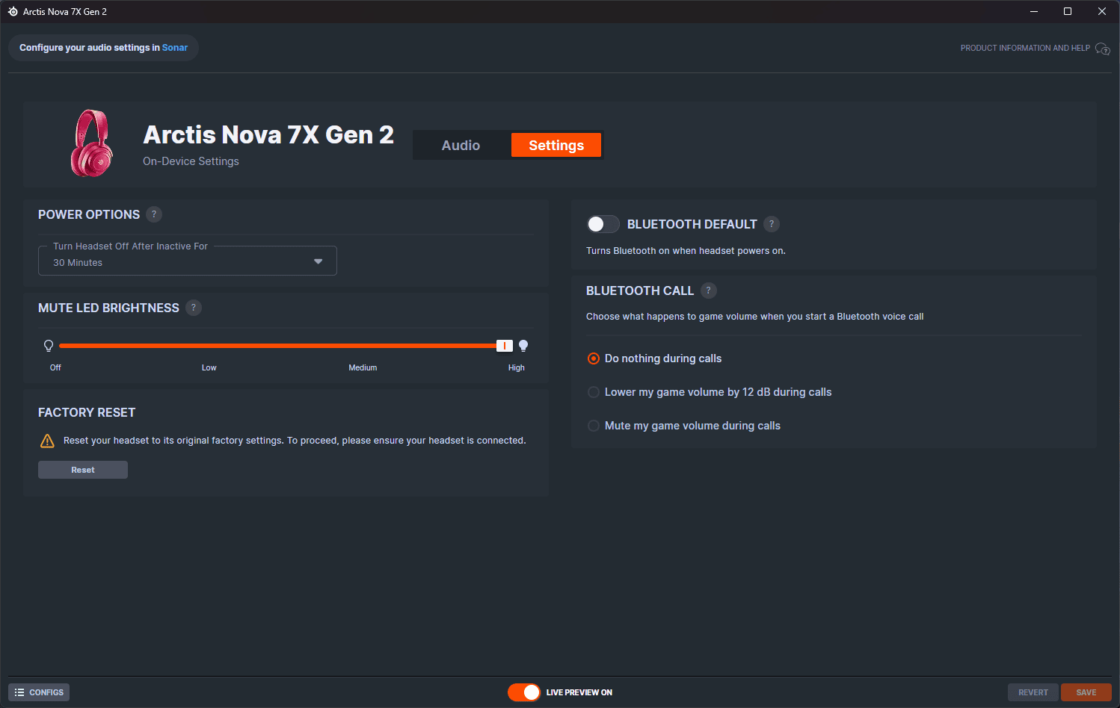Viewport: 1120px width, 708px height.
Task: Open the Bluetooth Default help tooltip icon
Action: [772, 224]
